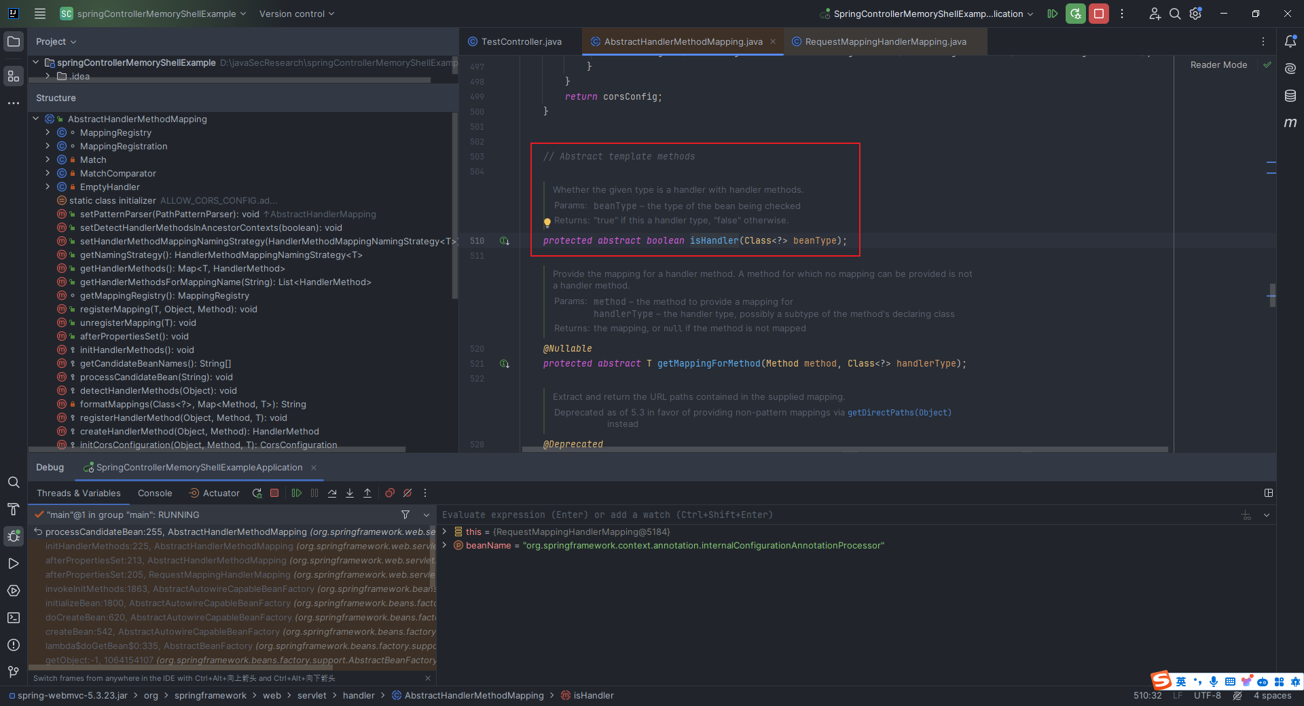The height and width of the screenshot is (706, 1304).
Task: Resume program from debug toolbar
Action: click(297, 494)
